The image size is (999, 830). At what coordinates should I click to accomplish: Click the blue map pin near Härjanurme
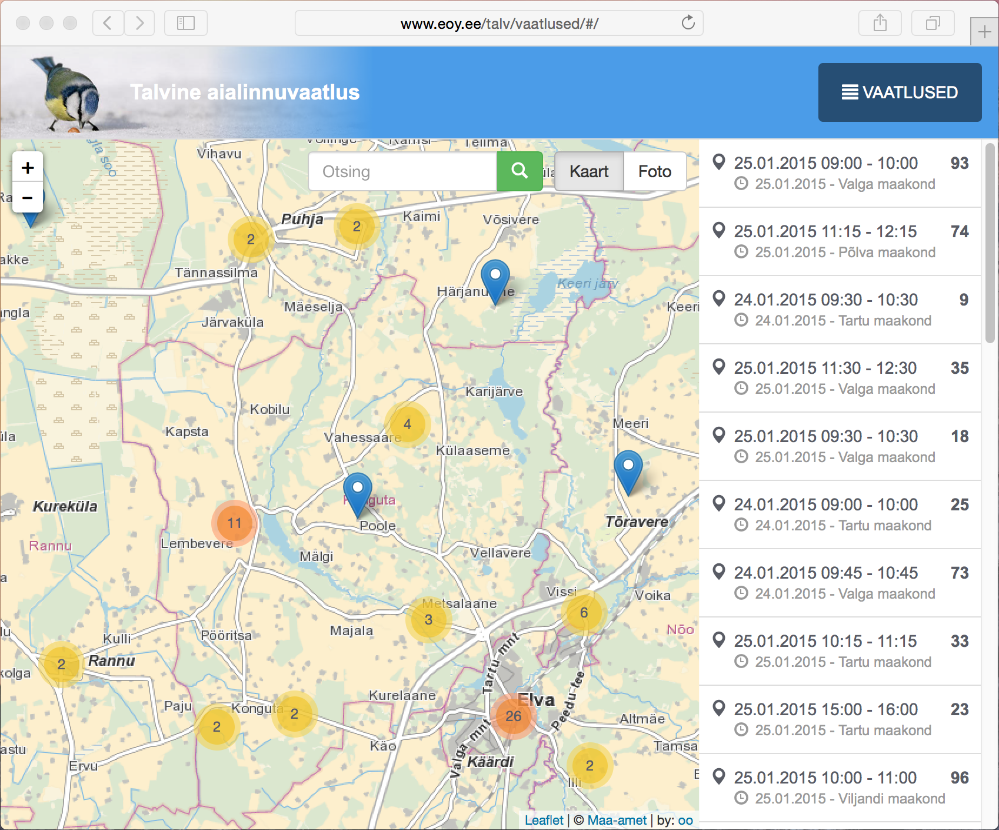click(x=495, y=280)
